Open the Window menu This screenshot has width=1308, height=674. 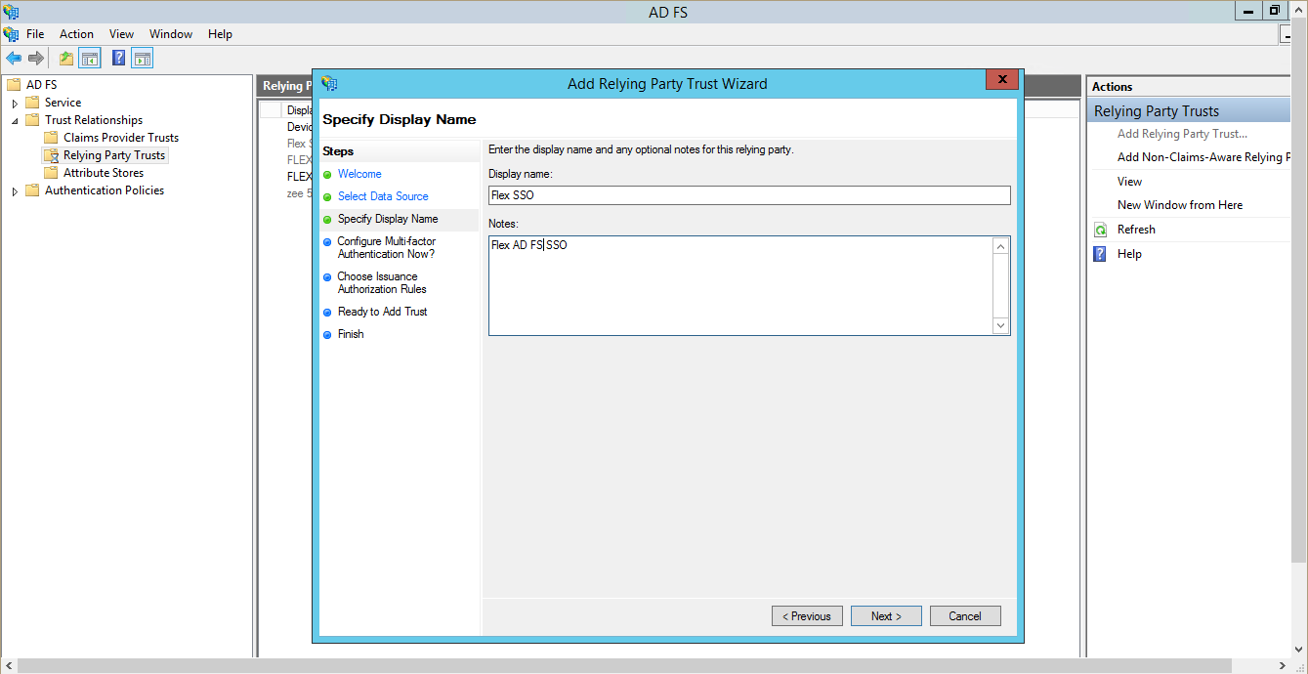coord(170,33)
